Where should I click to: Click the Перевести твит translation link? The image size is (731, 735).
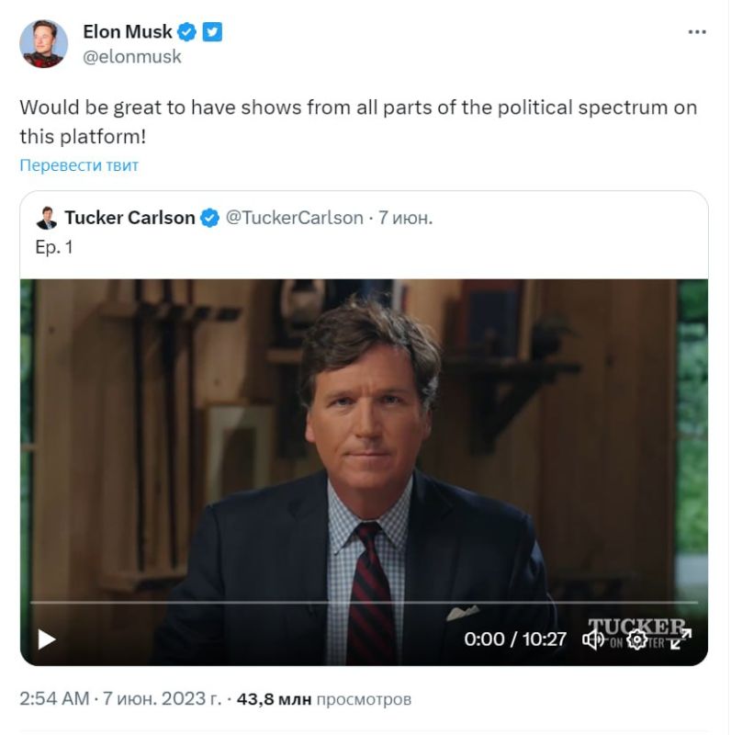[x=78, y=165]
